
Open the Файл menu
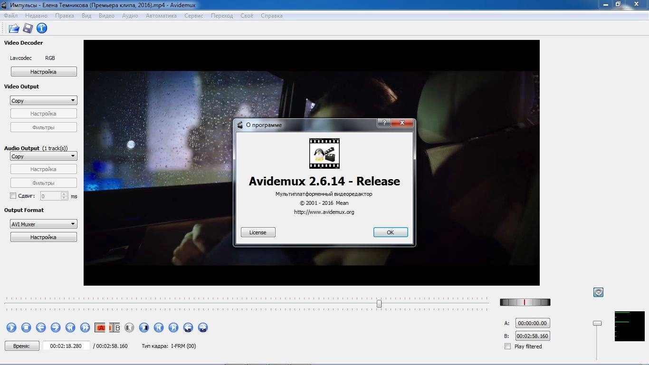10,16
